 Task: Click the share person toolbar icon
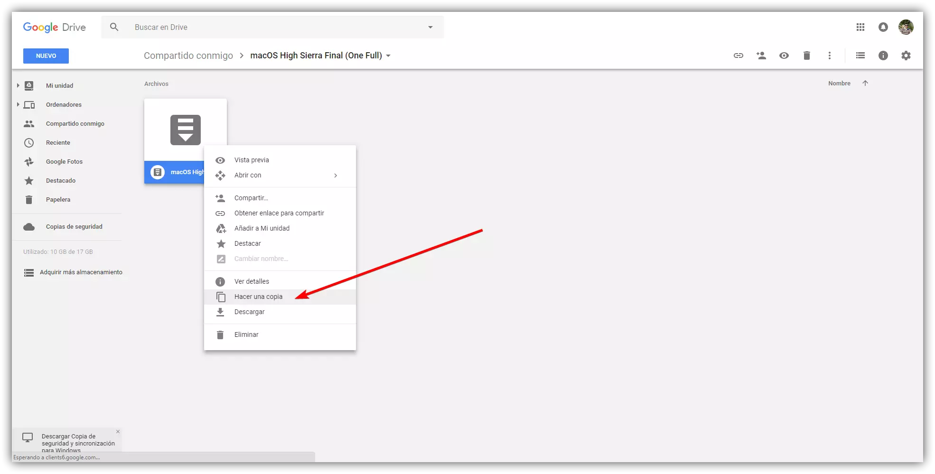[761, 56]
